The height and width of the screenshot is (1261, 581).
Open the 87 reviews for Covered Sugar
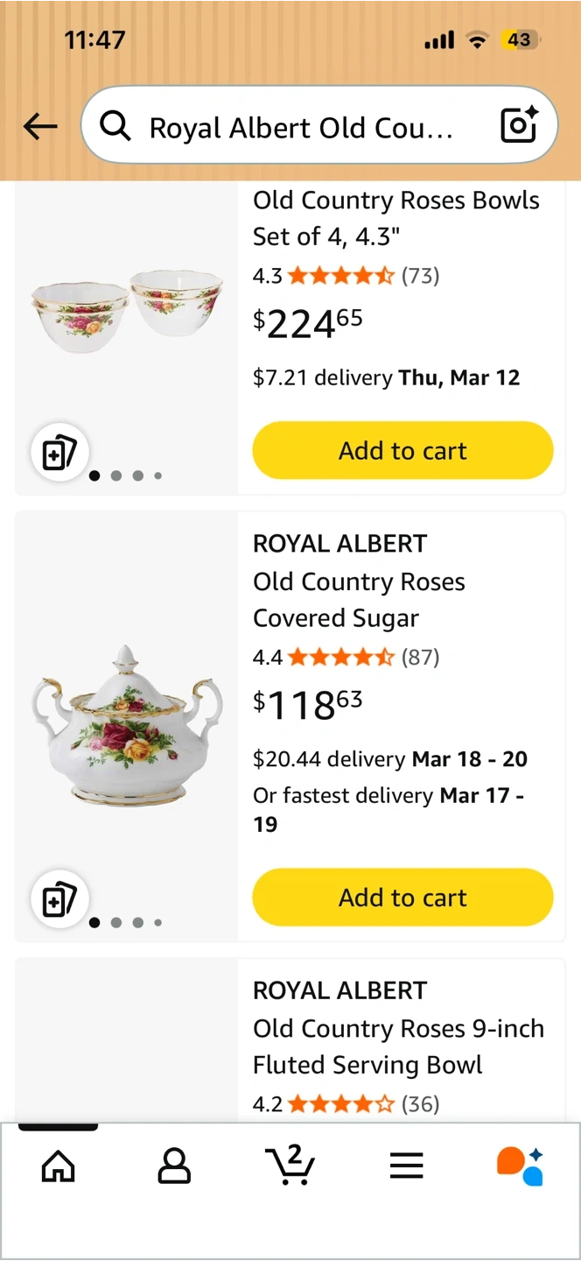click(x=420, y=658)
